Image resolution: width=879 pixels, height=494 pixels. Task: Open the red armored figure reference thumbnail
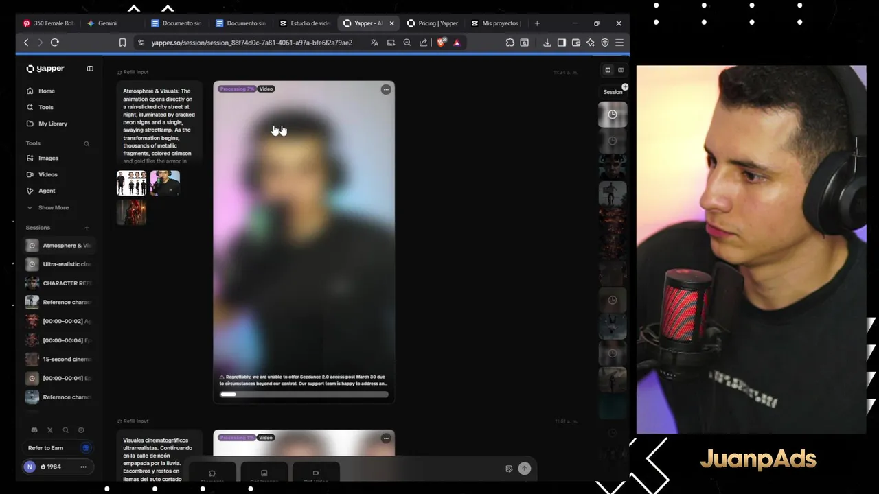pos(131,213)
